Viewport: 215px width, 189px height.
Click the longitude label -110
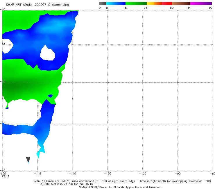pos(72,174)
